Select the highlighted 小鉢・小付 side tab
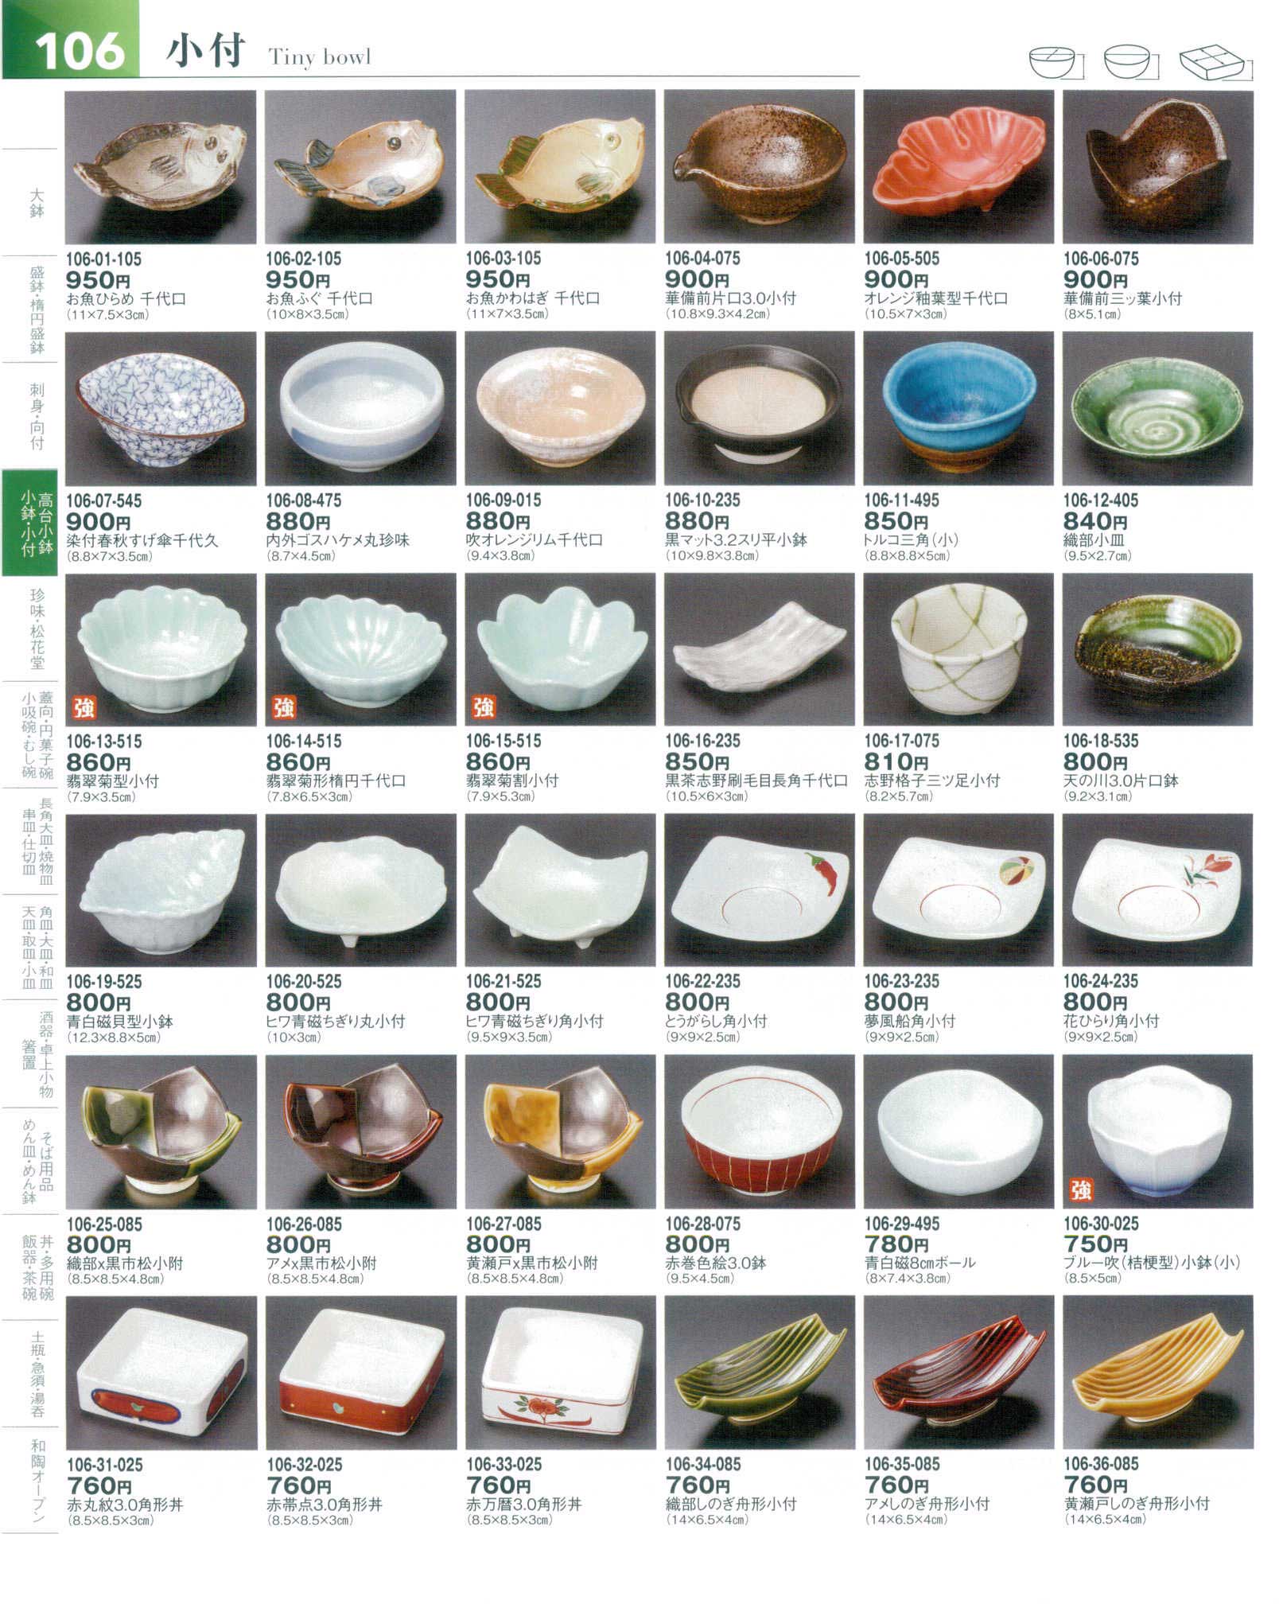 point(30,523)
